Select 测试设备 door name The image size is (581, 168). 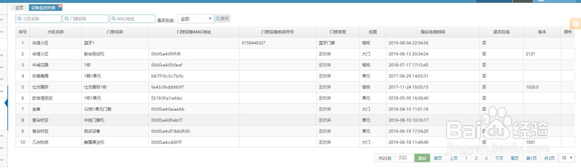[x=92, y=131]
